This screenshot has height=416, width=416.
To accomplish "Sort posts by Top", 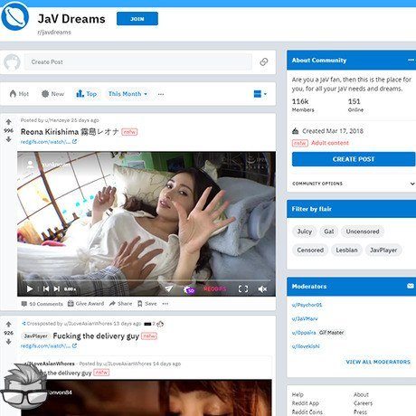I will pyautogui.click(x=86, y=94).
